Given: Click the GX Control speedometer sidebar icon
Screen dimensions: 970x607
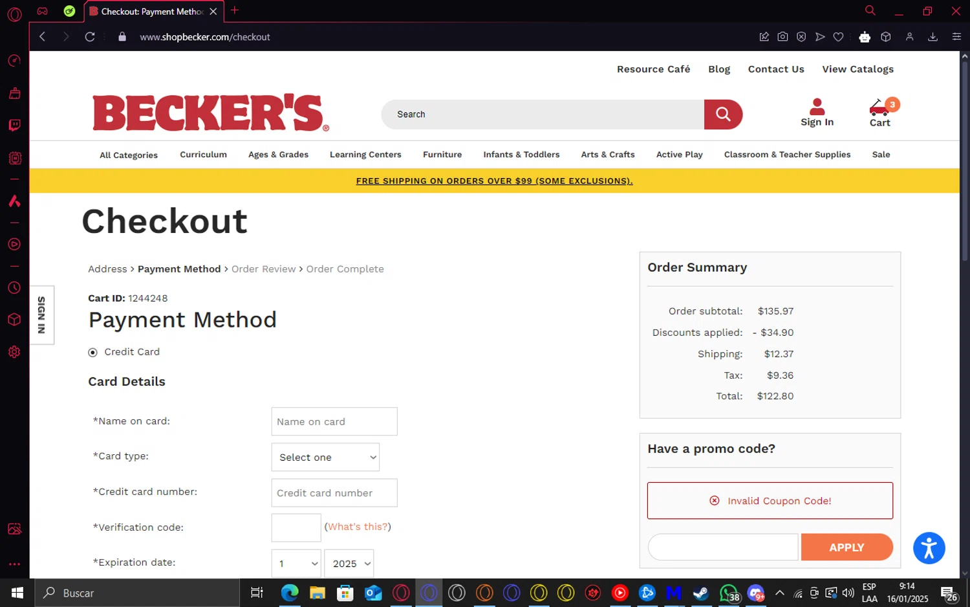Looking at the screenshot, I should pos(14,61).
